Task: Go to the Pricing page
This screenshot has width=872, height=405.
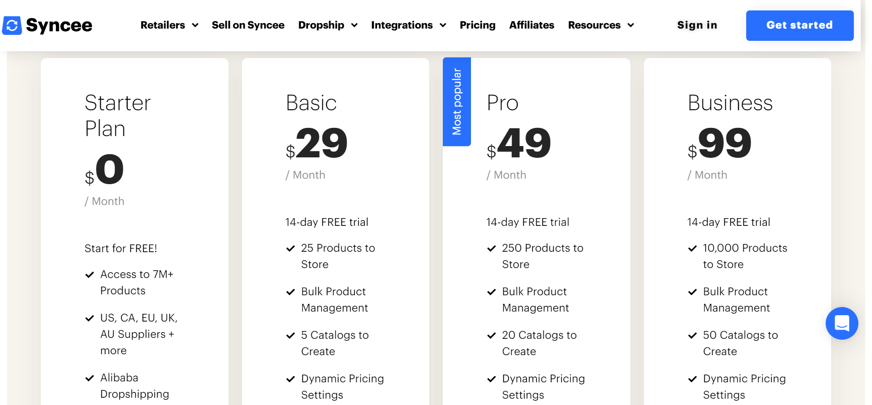Action: pos(477,25)
